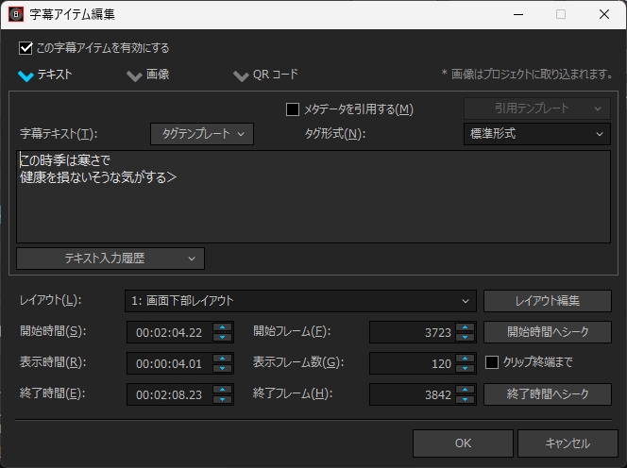
Task: Open the テキスト入力履歴 dropdown
Action: coord(110,259)
